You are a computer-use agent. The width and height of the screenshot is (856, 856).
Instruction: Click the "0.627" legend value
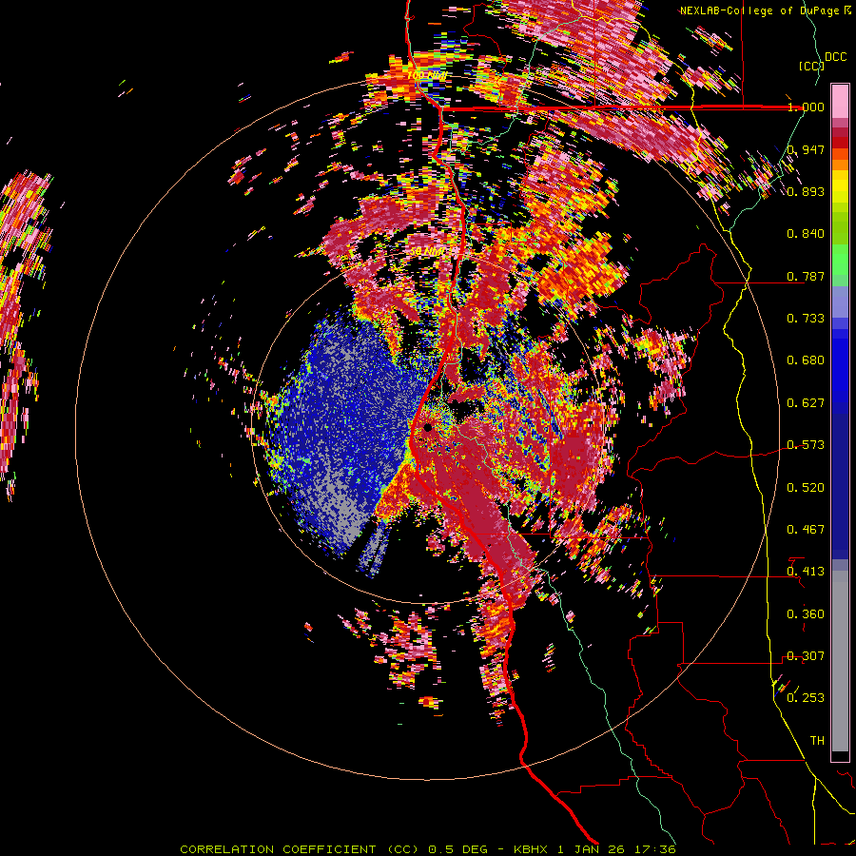pyautogui.click(x=806, y=403)
